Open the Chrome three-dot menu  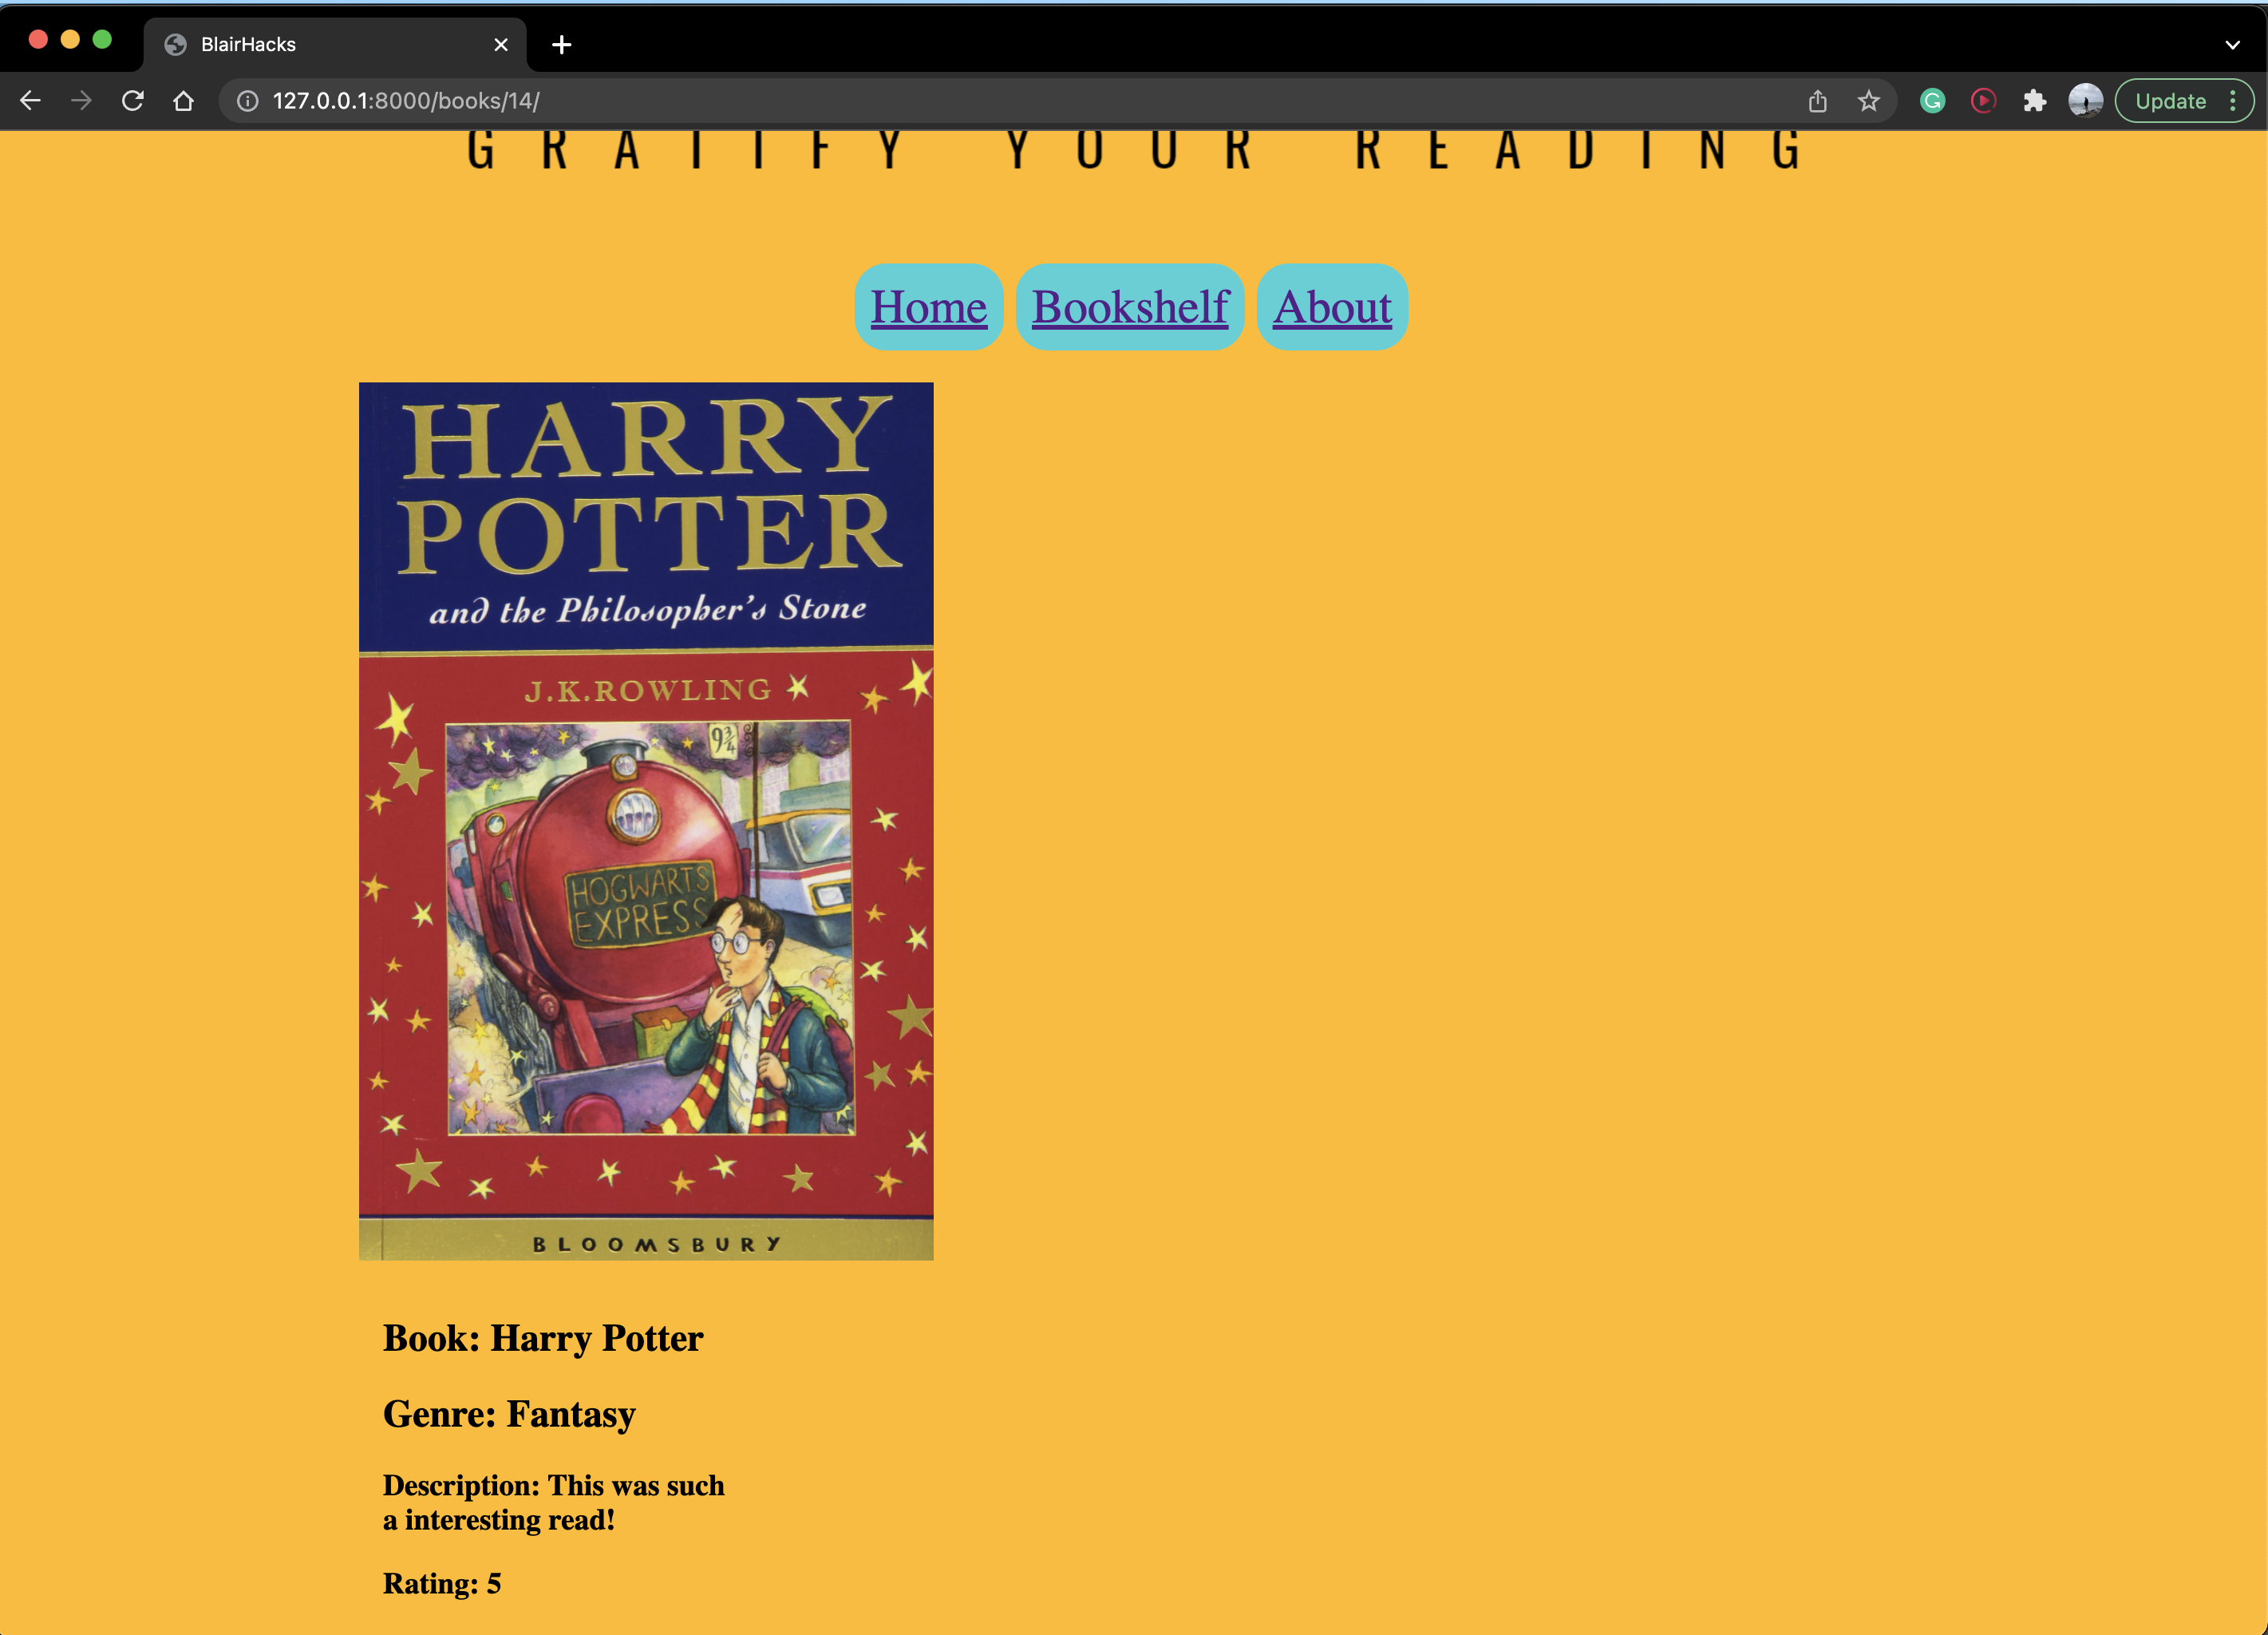(2233, 101)
